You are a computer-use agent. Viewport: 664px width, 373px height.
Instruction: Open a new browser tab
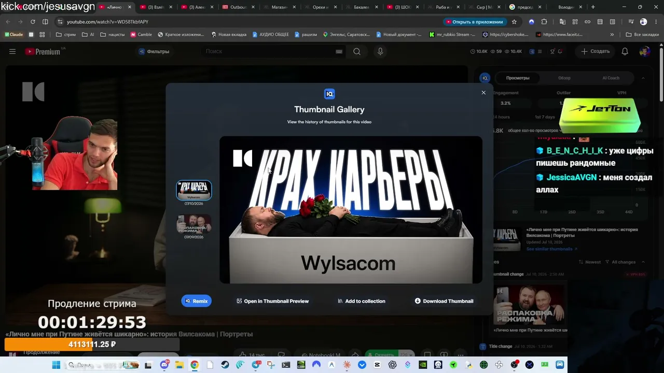(x=593, y=7)
